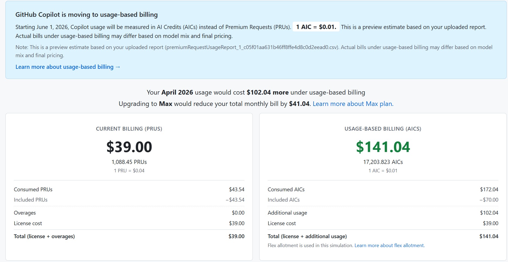Visit the 'Learn more about flex allotment' link
The height and width of the screenshot is (262, 508).
(x=389, y=245)
